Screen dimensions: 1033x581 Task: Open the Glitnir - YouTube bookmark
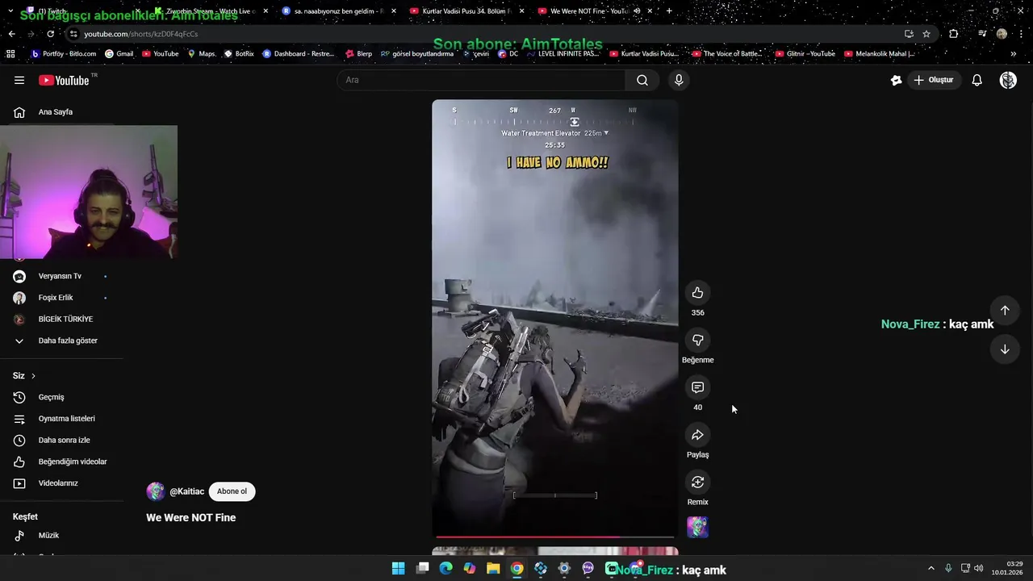[805, 54]
